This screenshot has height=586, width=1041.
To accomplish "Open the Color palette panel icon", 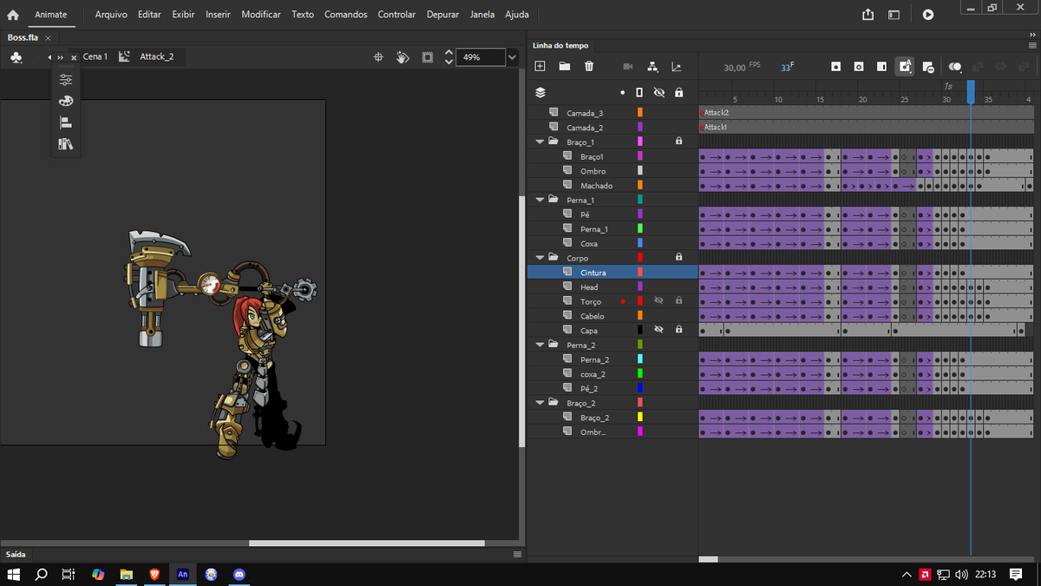I will click(66, 101).
